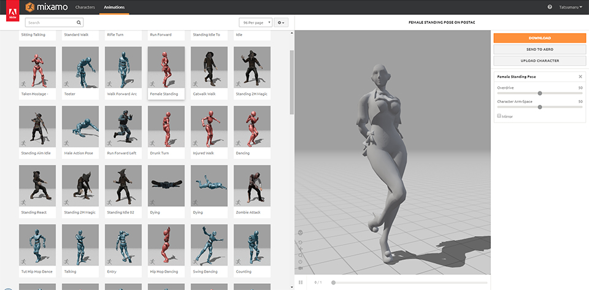Adjust the Overdrive slider handle
The height and width of the screenshot is (290, 589).
540,93
